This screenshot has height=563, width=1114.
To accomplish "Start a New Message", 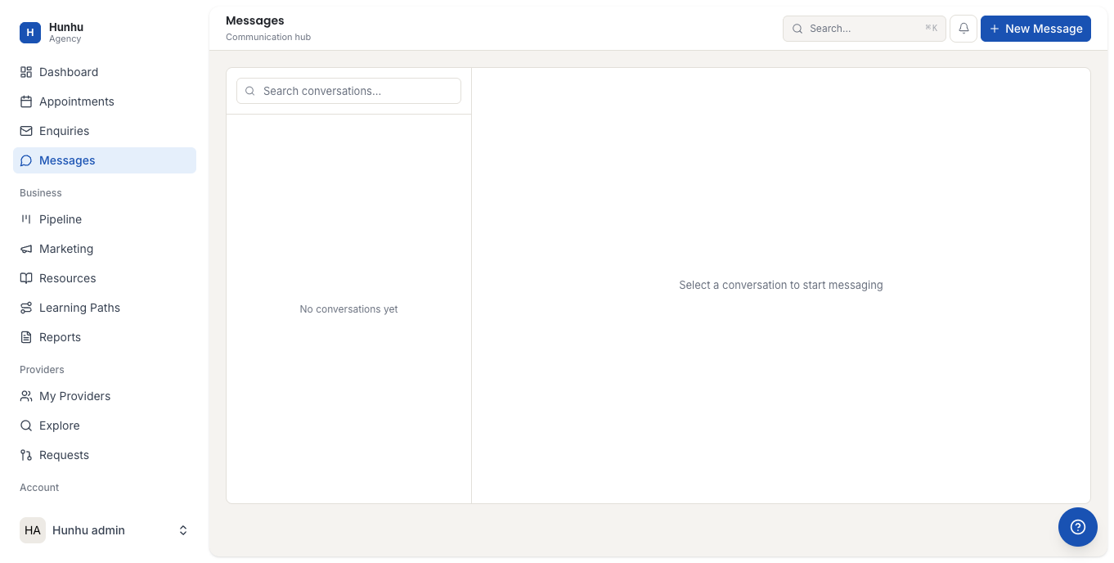I will pos(1035,29).
